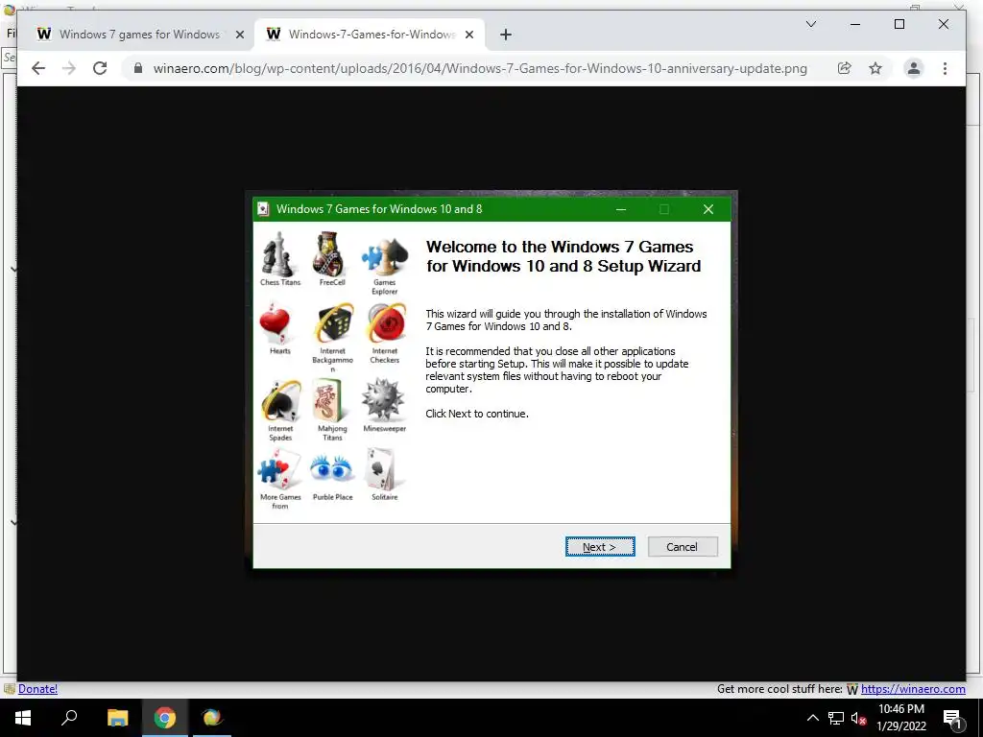Close the first Windows 7 games tab
Image resolution: width=983 pixels, height=737 pixels.
tap(239, 35)
